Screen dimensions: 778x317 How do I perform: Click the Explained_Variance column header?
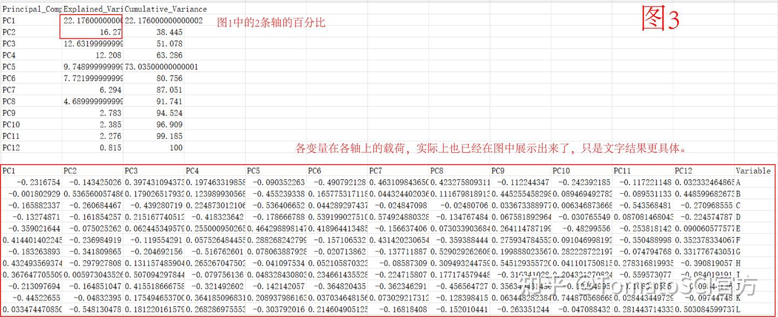(93, 9)
